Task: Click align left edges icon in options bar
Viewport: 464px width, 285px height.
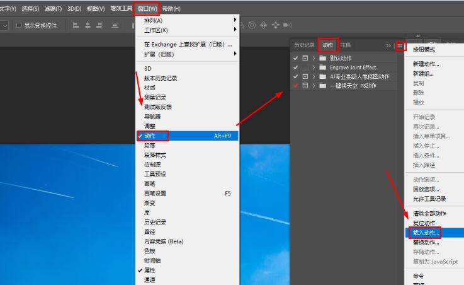Action: [75, 25]
